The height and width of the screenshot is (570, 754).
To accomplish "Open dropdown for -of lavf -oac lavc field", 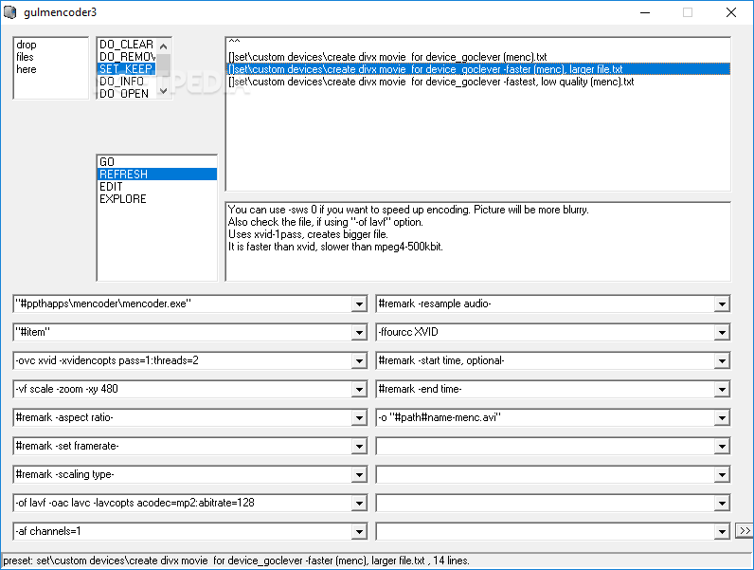I will tap(359, 503).
